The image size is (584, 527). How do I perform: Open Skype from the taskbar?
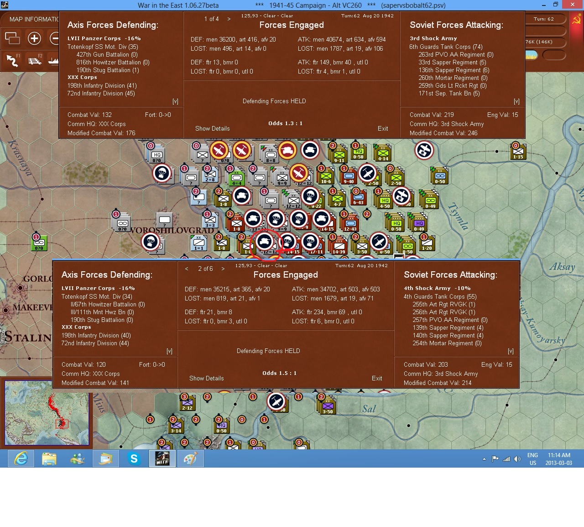134,458
